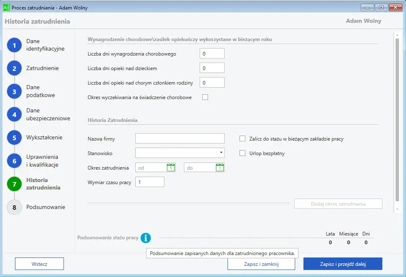
Task: Focus the Nazwa firmy text field
Action: tap(180, 138)
